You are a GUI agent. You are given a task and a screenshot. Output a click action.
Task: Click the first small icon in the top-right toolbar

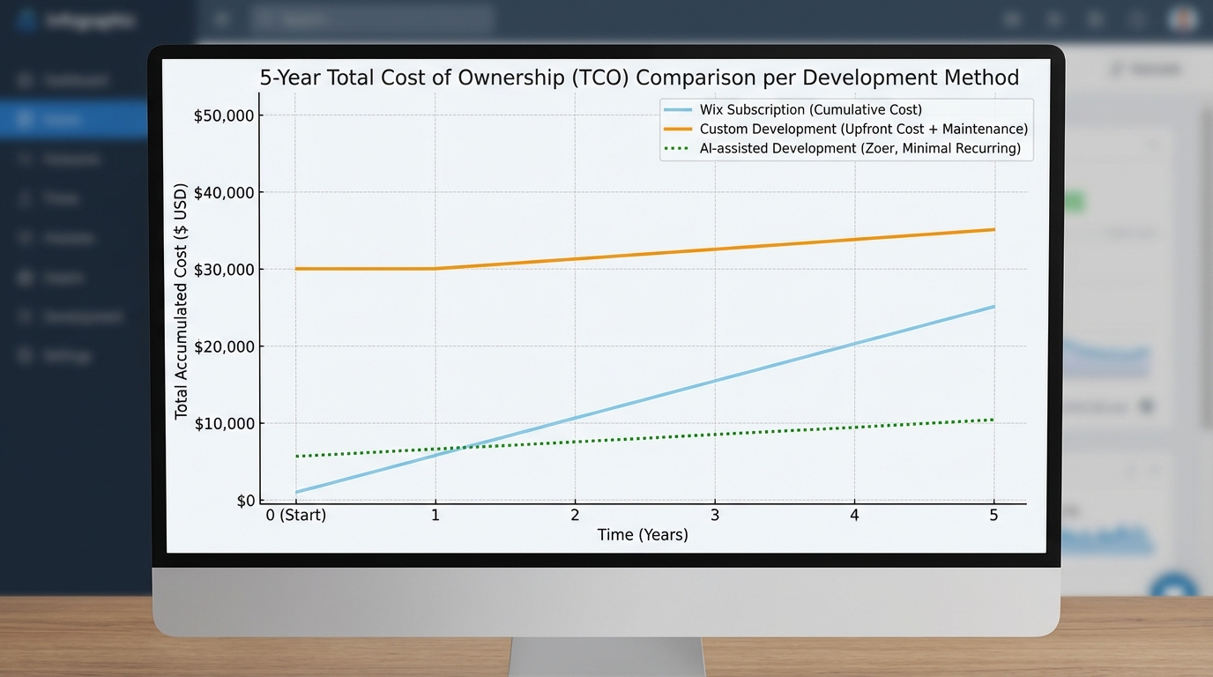(1011, 19)
